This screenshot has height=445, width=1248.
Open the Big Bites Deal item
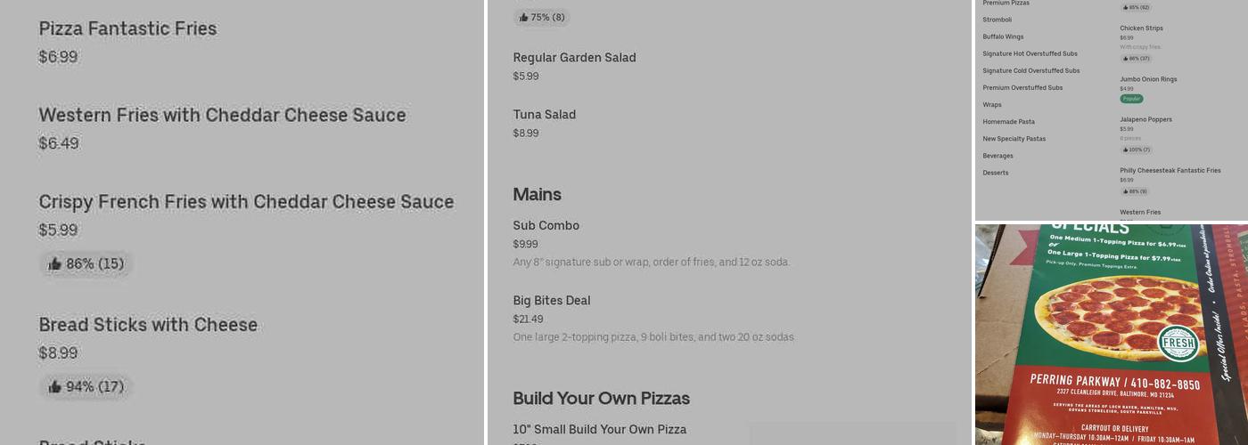[551, 301]
